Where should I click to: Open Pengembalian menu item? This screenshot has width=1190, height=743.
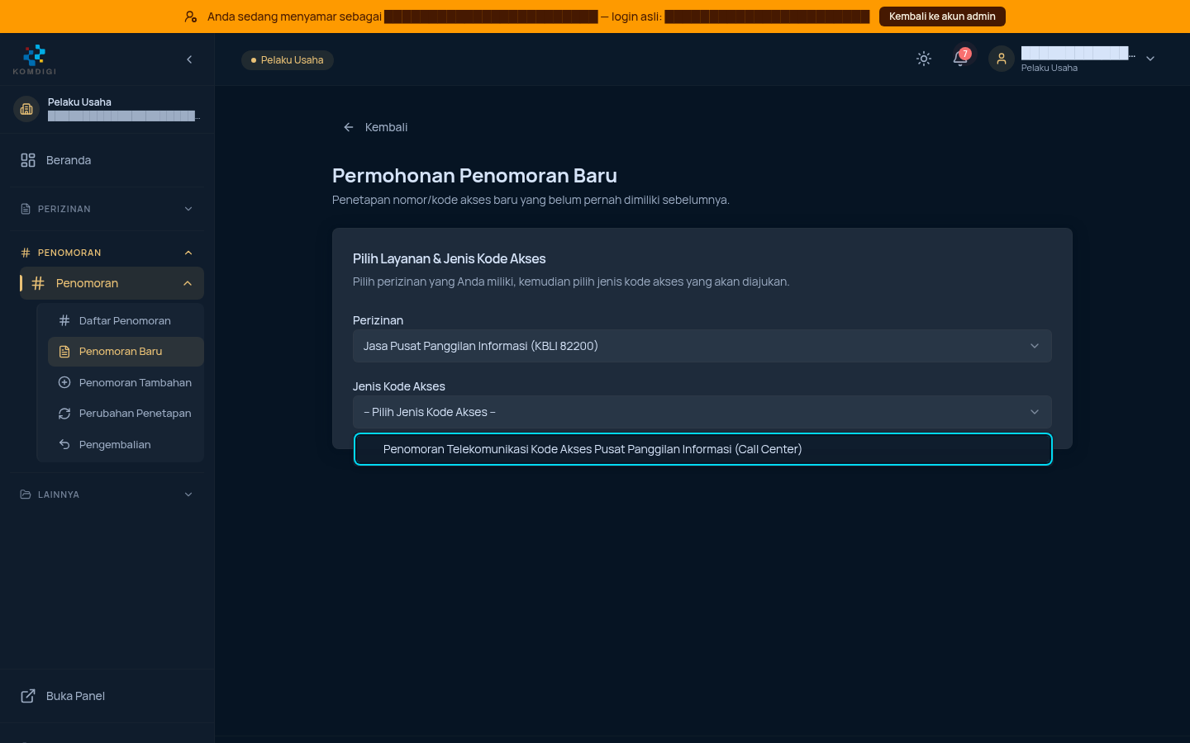click(126, 444)
